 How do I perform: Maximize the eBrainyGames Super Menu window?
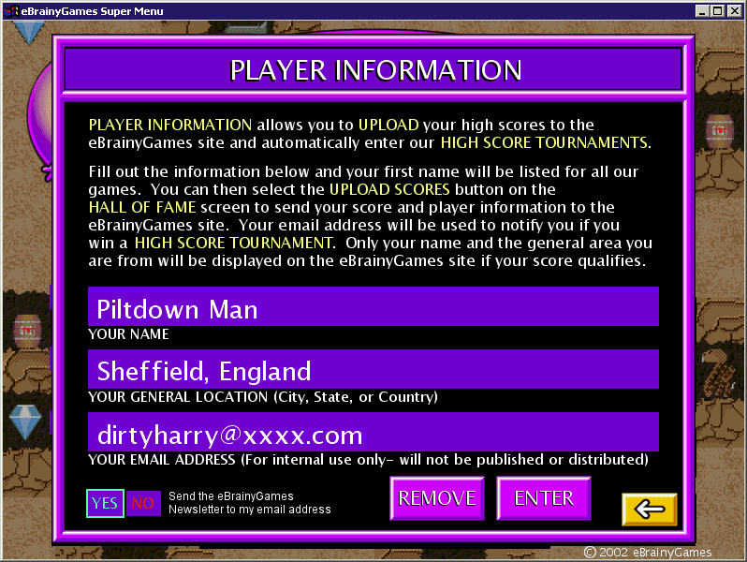pyautogui.click(x=717, y=11)
